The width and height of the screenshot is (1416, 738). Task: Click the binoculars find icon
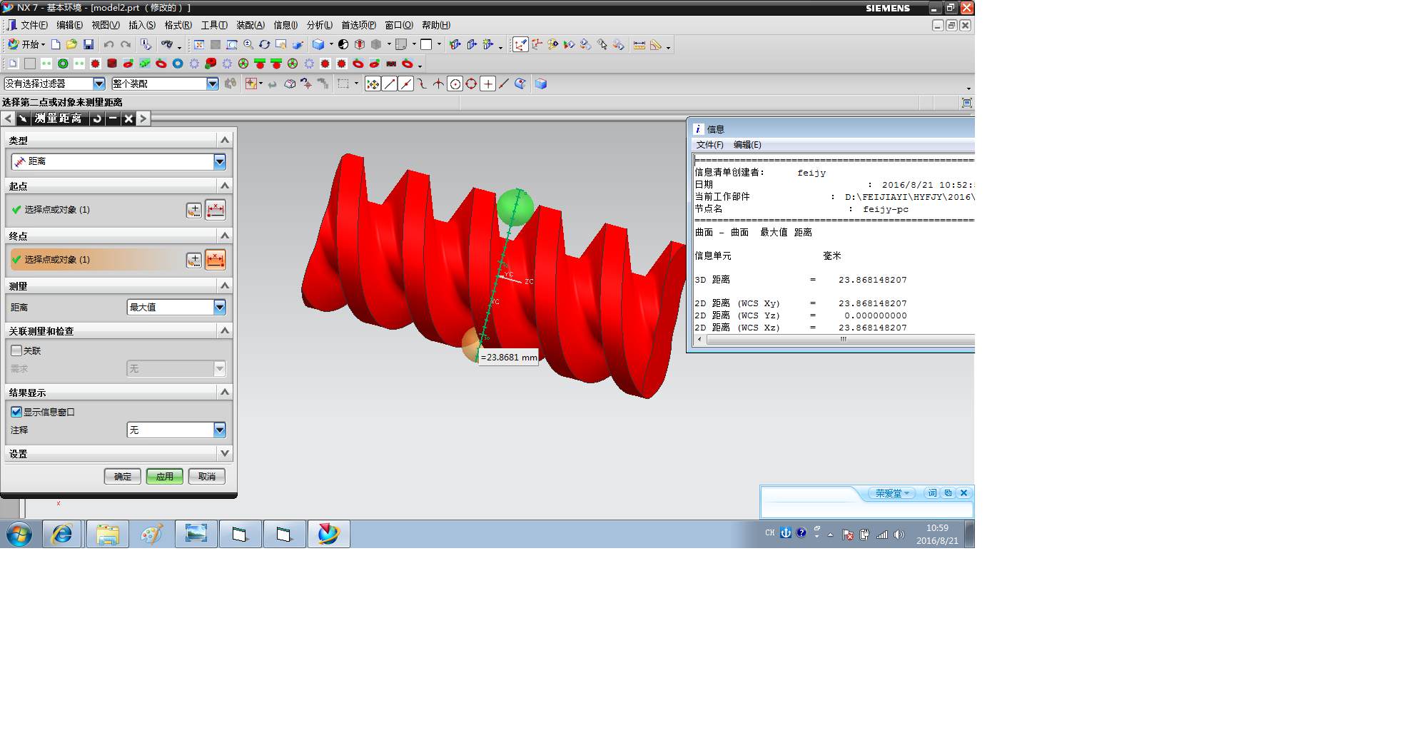(166, 44)
